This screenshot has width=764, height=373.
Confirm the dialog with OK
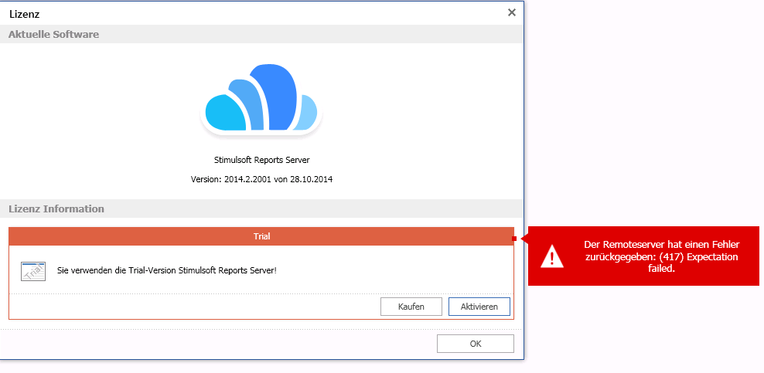click(x=476, y=344)
